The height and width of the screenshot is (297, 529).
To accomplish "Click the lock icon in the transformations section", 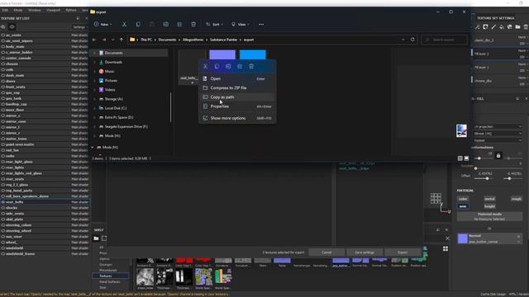I will (498, 156).
